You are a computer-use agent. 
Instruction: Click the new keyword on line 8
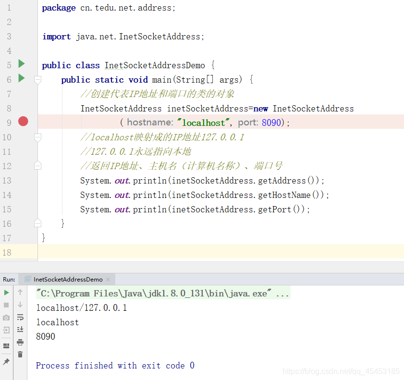261,109
